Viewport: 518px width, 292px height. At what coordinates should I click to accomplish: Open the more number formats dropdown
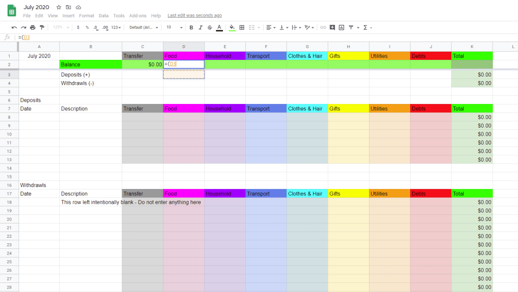pos(117,27)
